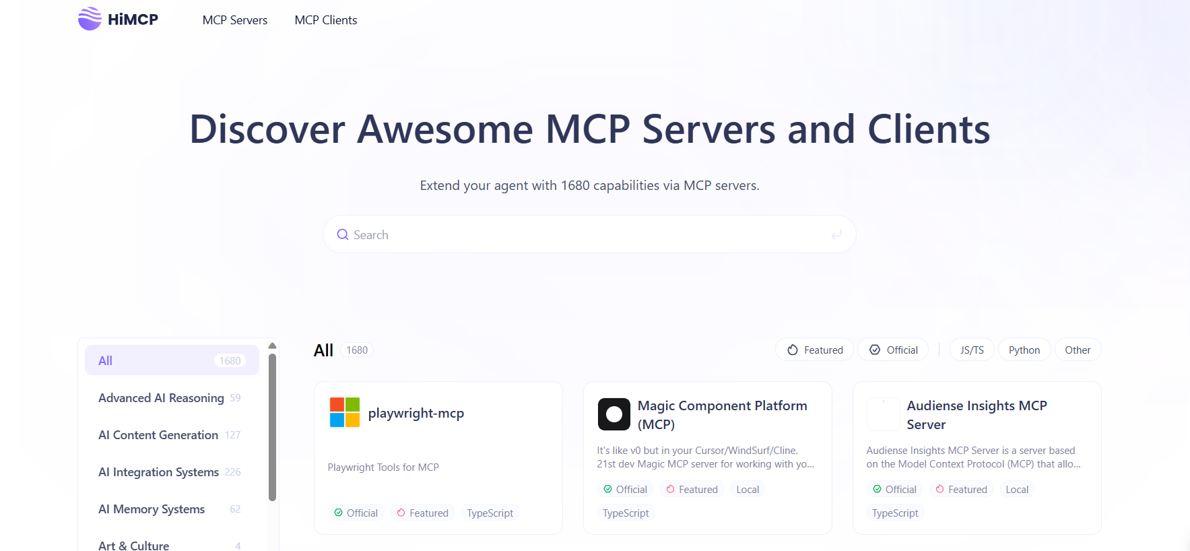Click the scrollbar up arrow in category list
Viewport: 1190px width, 551px height.
pos(272,346)
